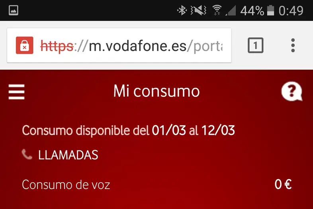
Task: Tap the Consumo disponible date range text
Action: [x=128, y=130]
